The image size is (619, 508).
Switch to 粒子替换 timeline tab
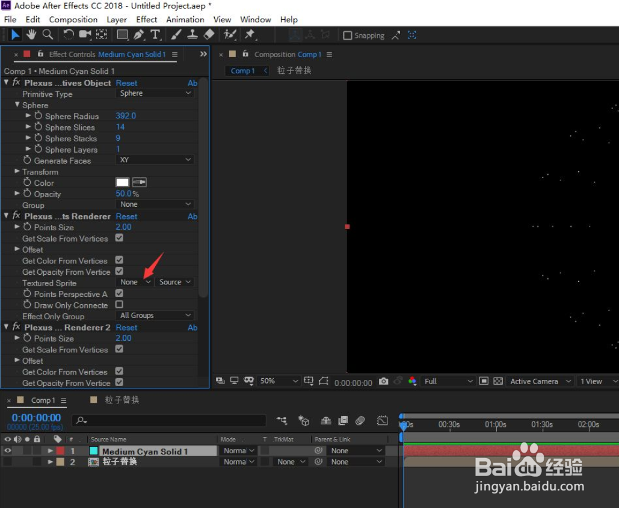coord(122,400)
